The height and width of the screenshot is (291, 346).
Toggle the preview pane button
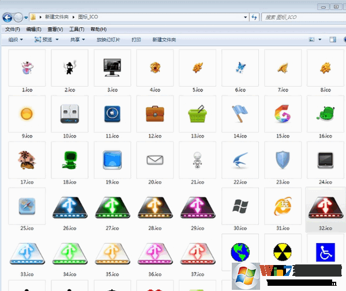click(332, 40)
